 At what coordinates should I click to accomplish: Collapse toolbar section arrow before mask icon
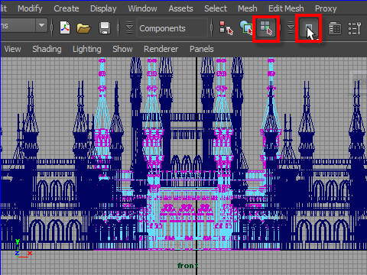(291, 27)
